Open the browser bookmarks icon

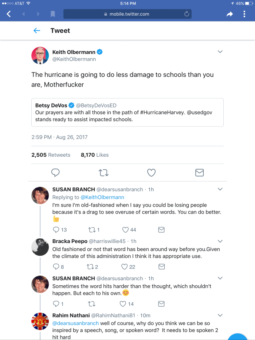coord(53,14)
